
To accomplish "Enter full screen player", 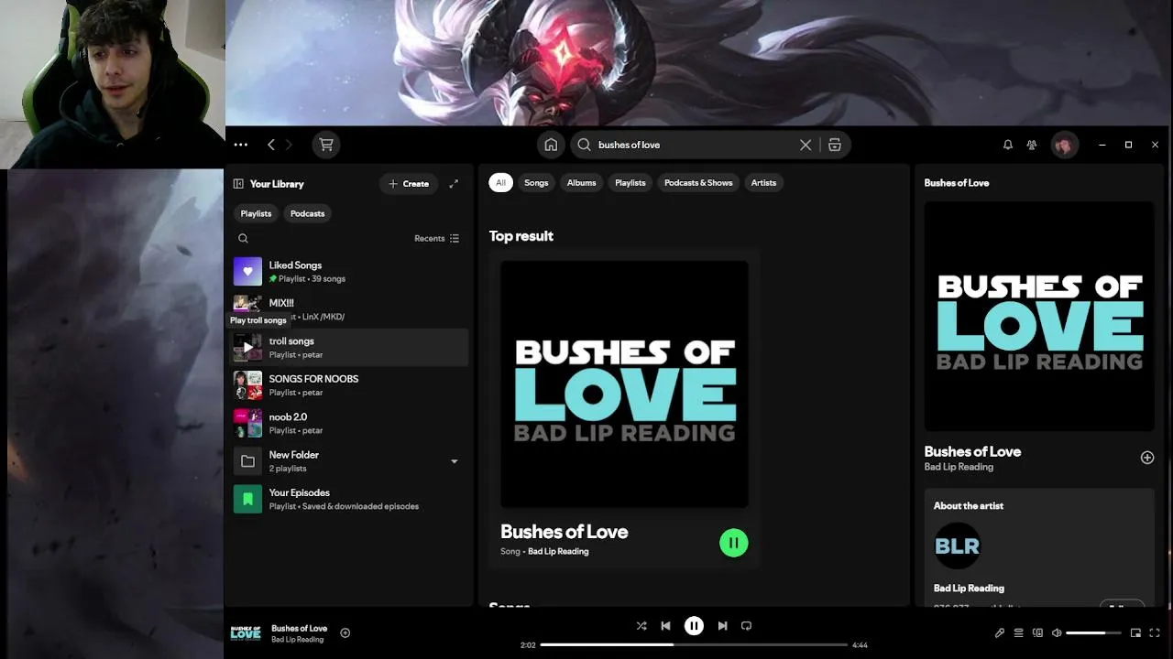I will (1155, 632).
